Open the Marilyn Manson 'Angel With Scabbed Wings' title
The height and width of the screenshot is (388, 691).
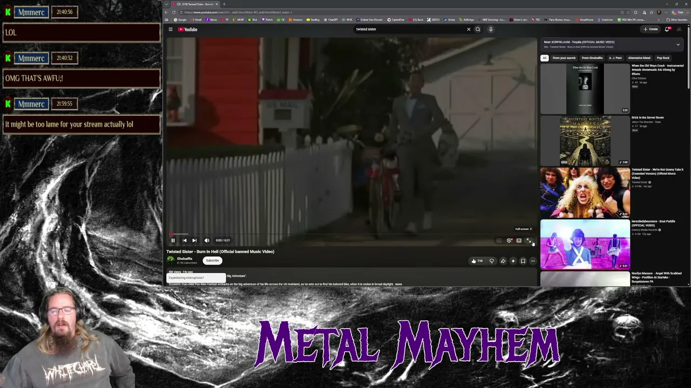click(x=658, y=278)
